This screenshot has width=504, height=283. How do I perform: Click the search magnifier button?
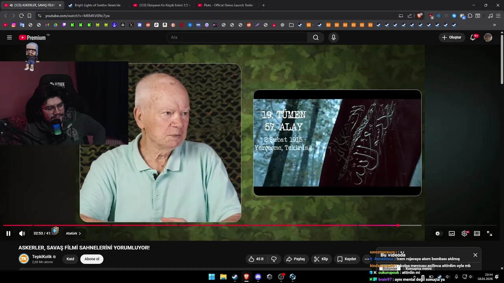click(x=316, y=37)
